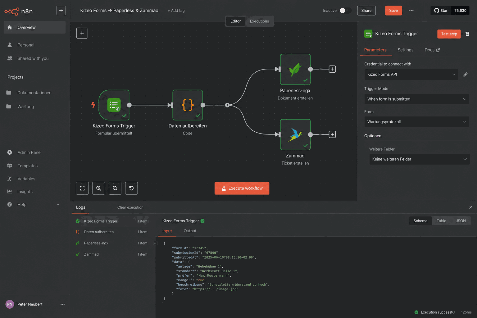Click the GitHub Star button
Image resolution: width=477 pixels, height=318 pixels.
click(441, 11)
